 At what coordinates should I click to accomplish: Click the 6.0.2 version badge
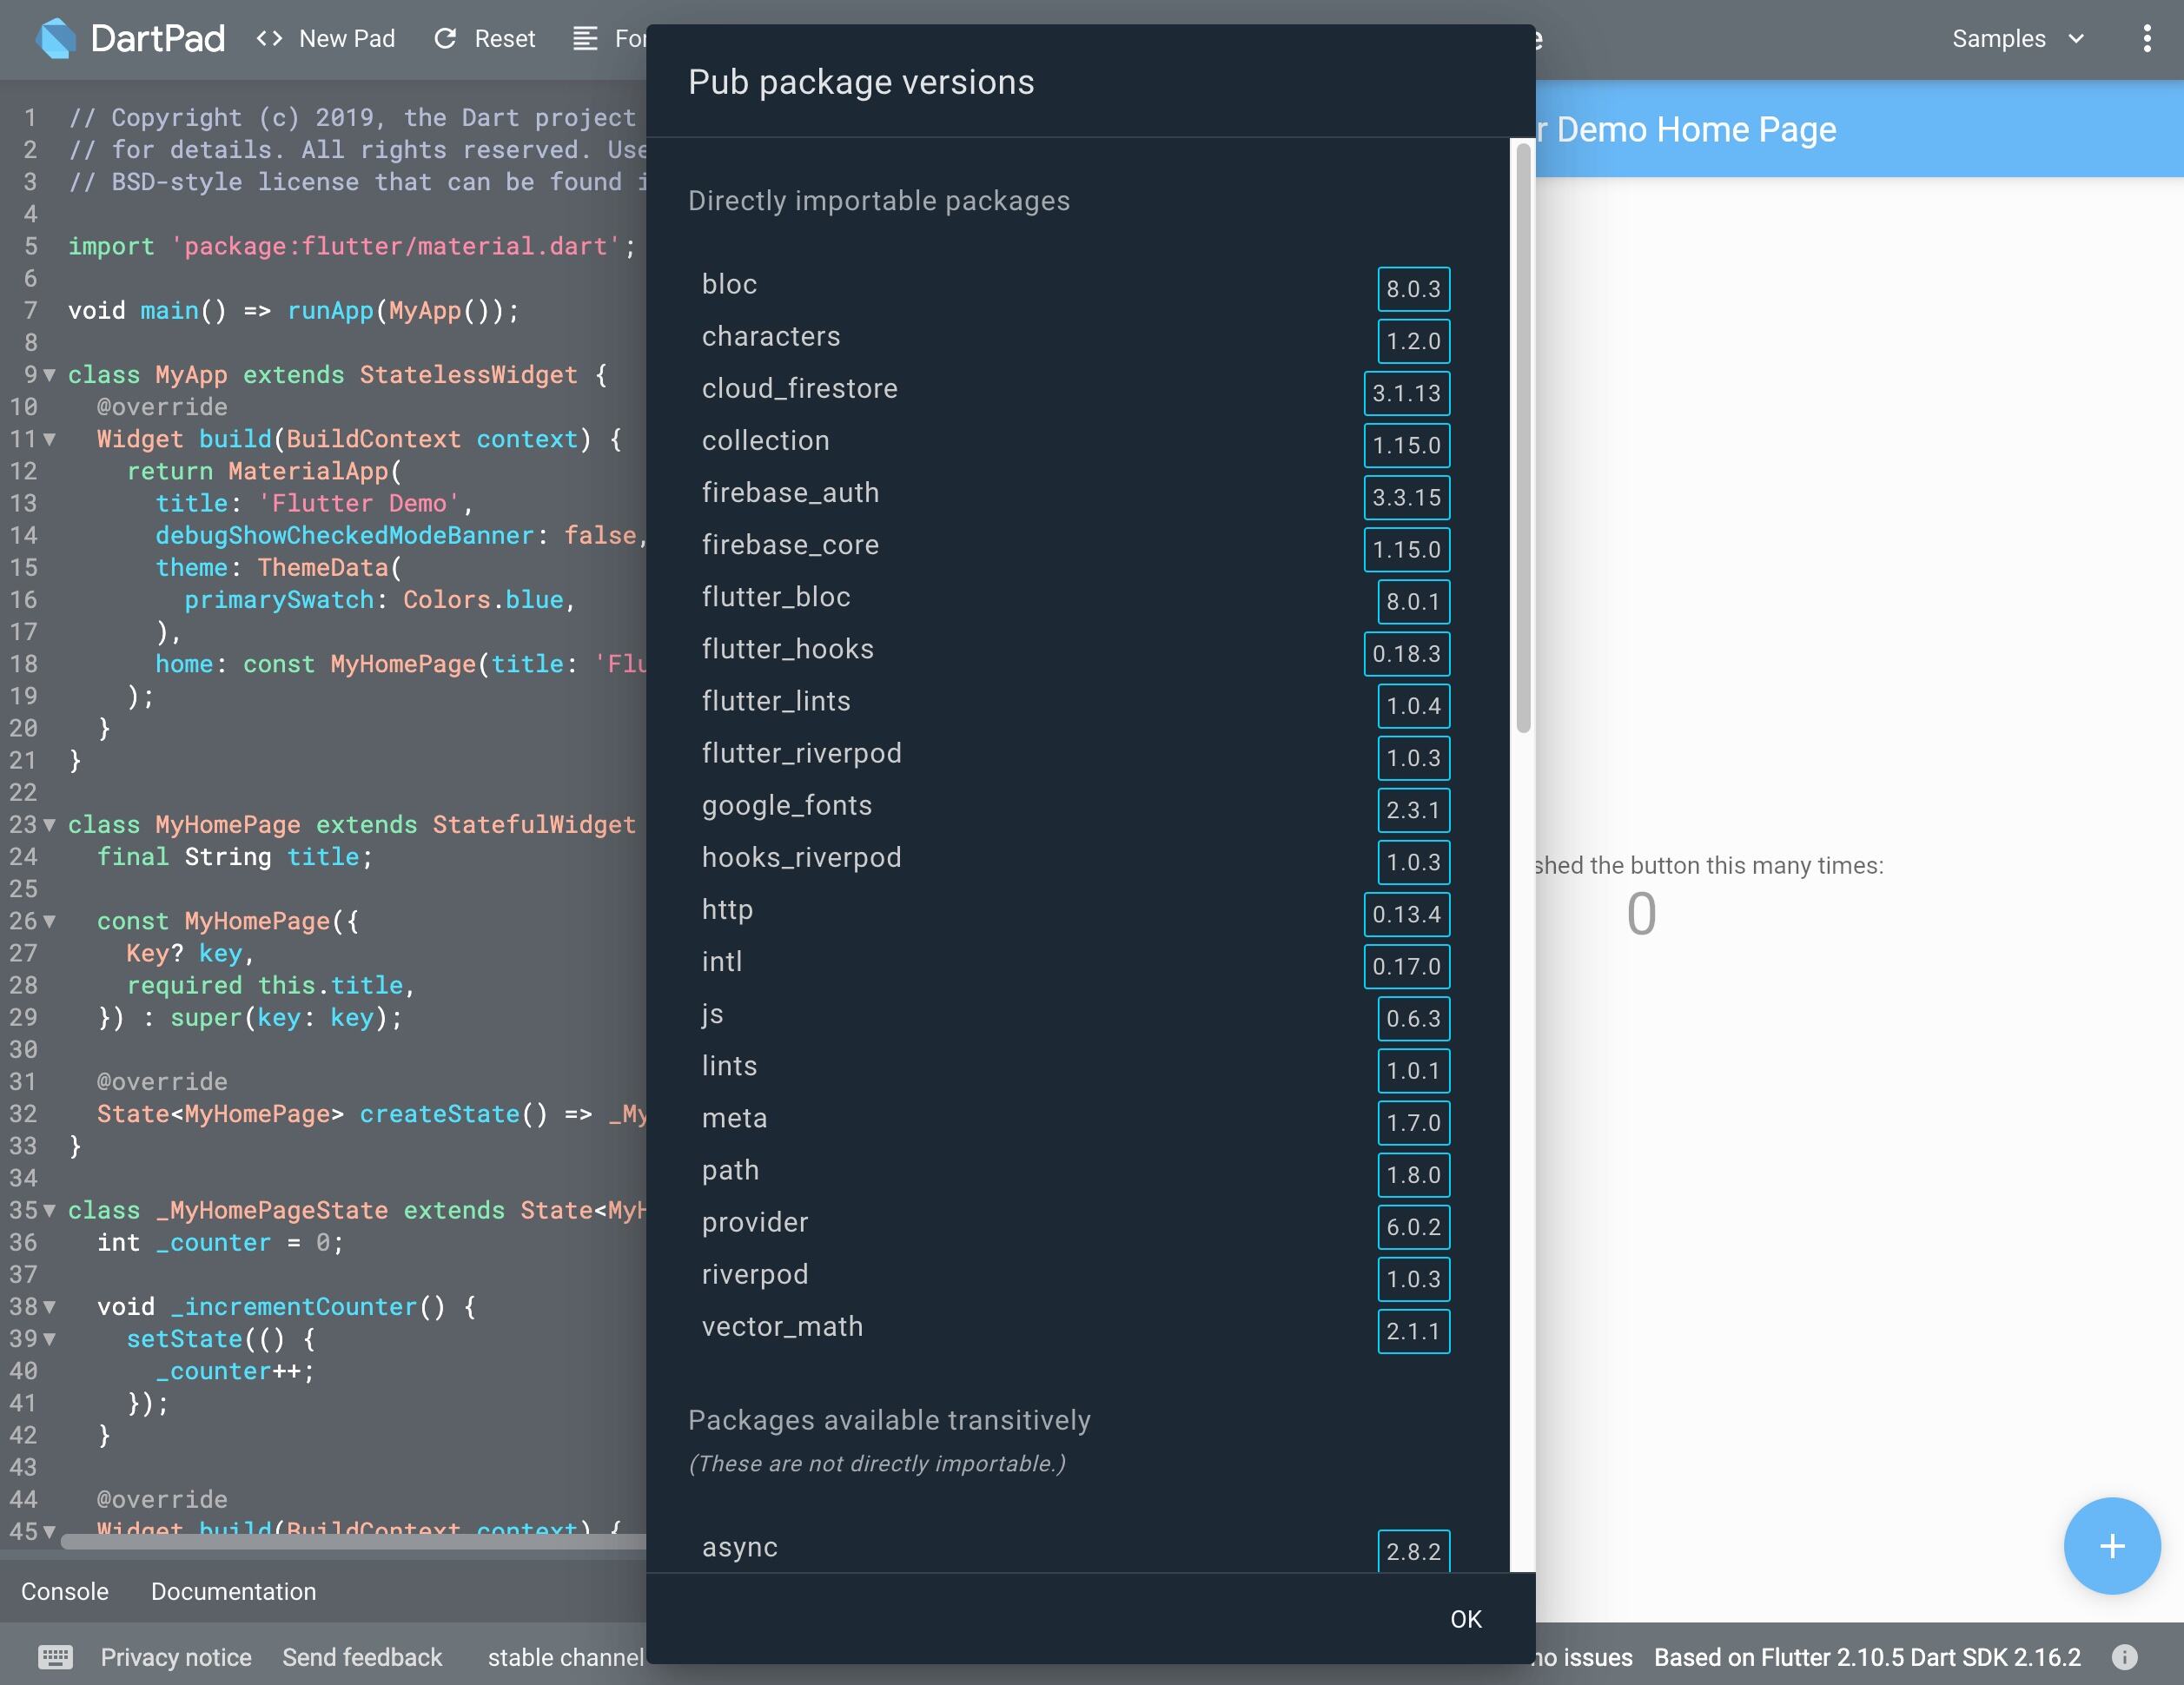[1413, 1227]
